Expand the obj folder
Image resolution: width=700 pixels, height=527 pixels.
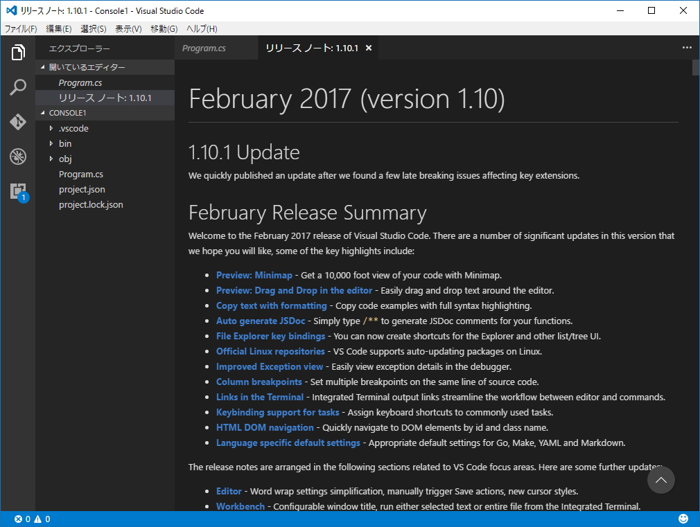click(x=64, y=159)
